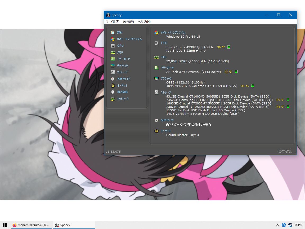Open the マザーボード icon in sidebar
This screenshot has height=229, width=305.
[x=113, y=59]
